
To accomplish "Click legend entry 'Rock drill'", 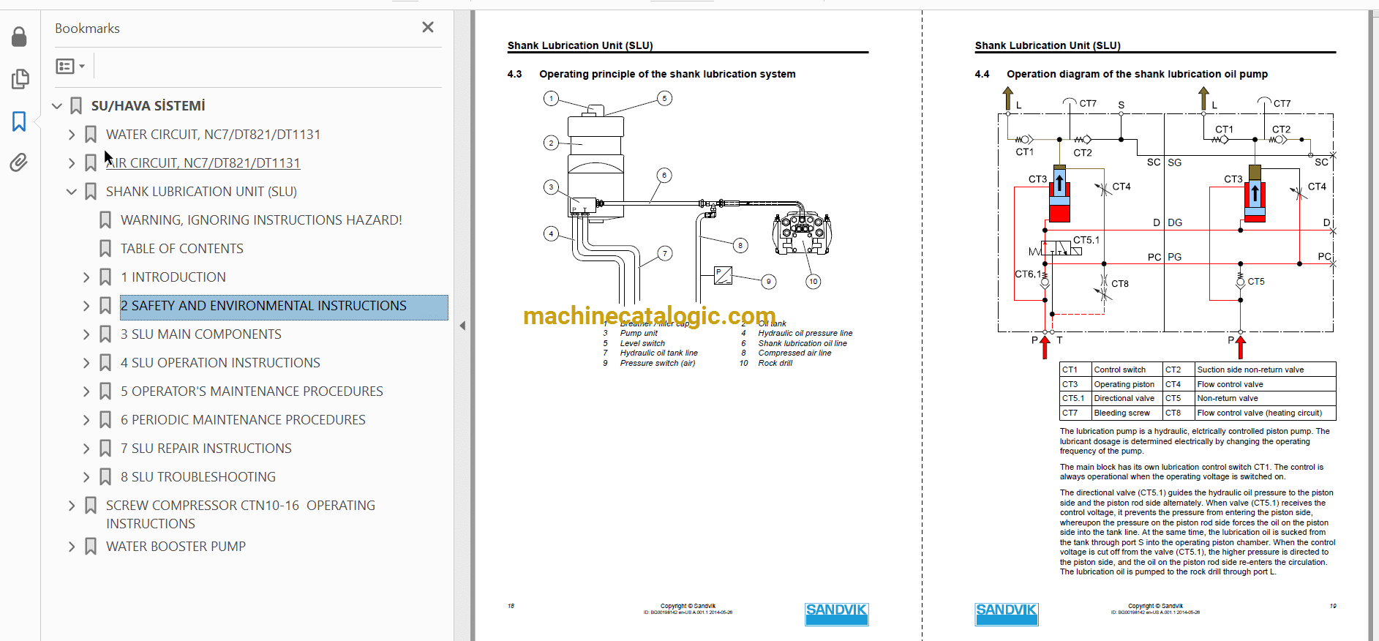I will [x=775, y=363].
